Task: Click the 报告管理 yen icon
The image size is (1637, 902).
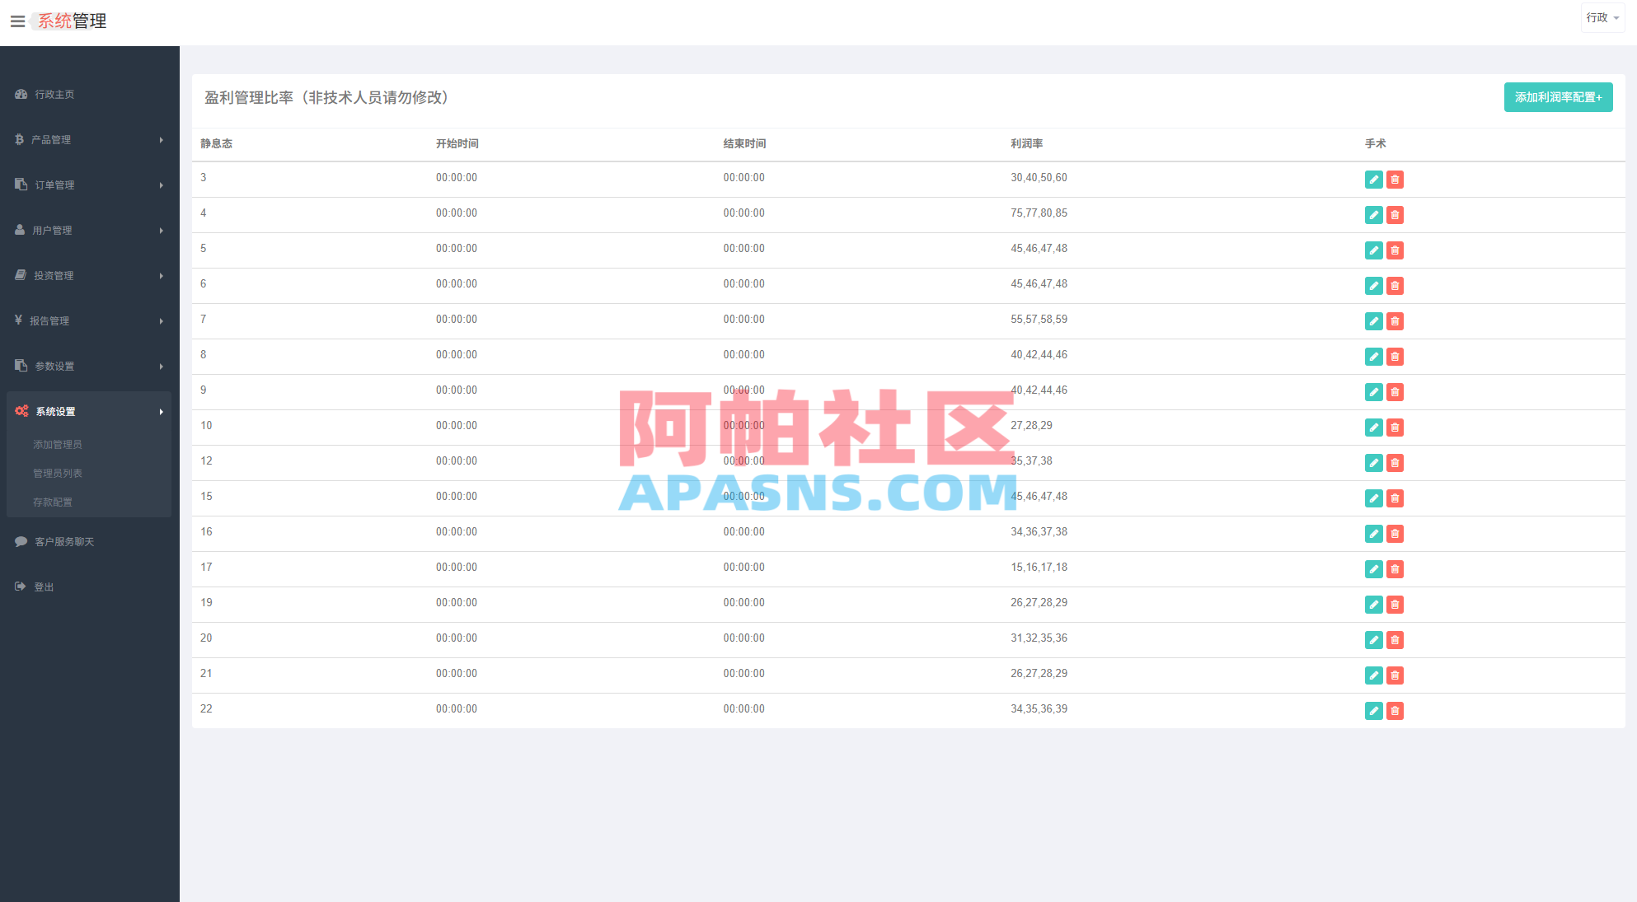Action: click(18, 320)
